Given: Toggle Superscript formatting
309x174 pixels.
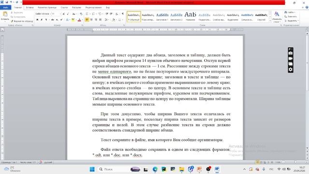Looking at the screenshot, I should point(61,19).
